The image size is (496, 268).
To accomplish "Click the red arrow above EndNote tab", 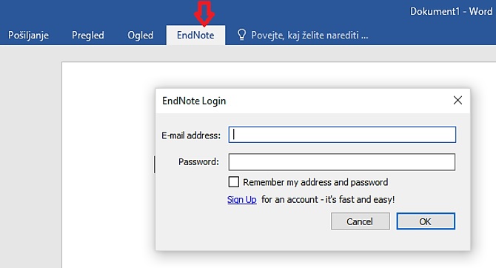I will 204,13.
